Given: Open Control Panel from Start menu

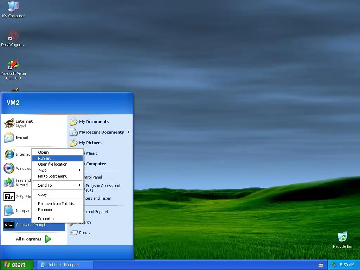Looking at the screenshot, I should pyautogui.click(x=93, y=177).
